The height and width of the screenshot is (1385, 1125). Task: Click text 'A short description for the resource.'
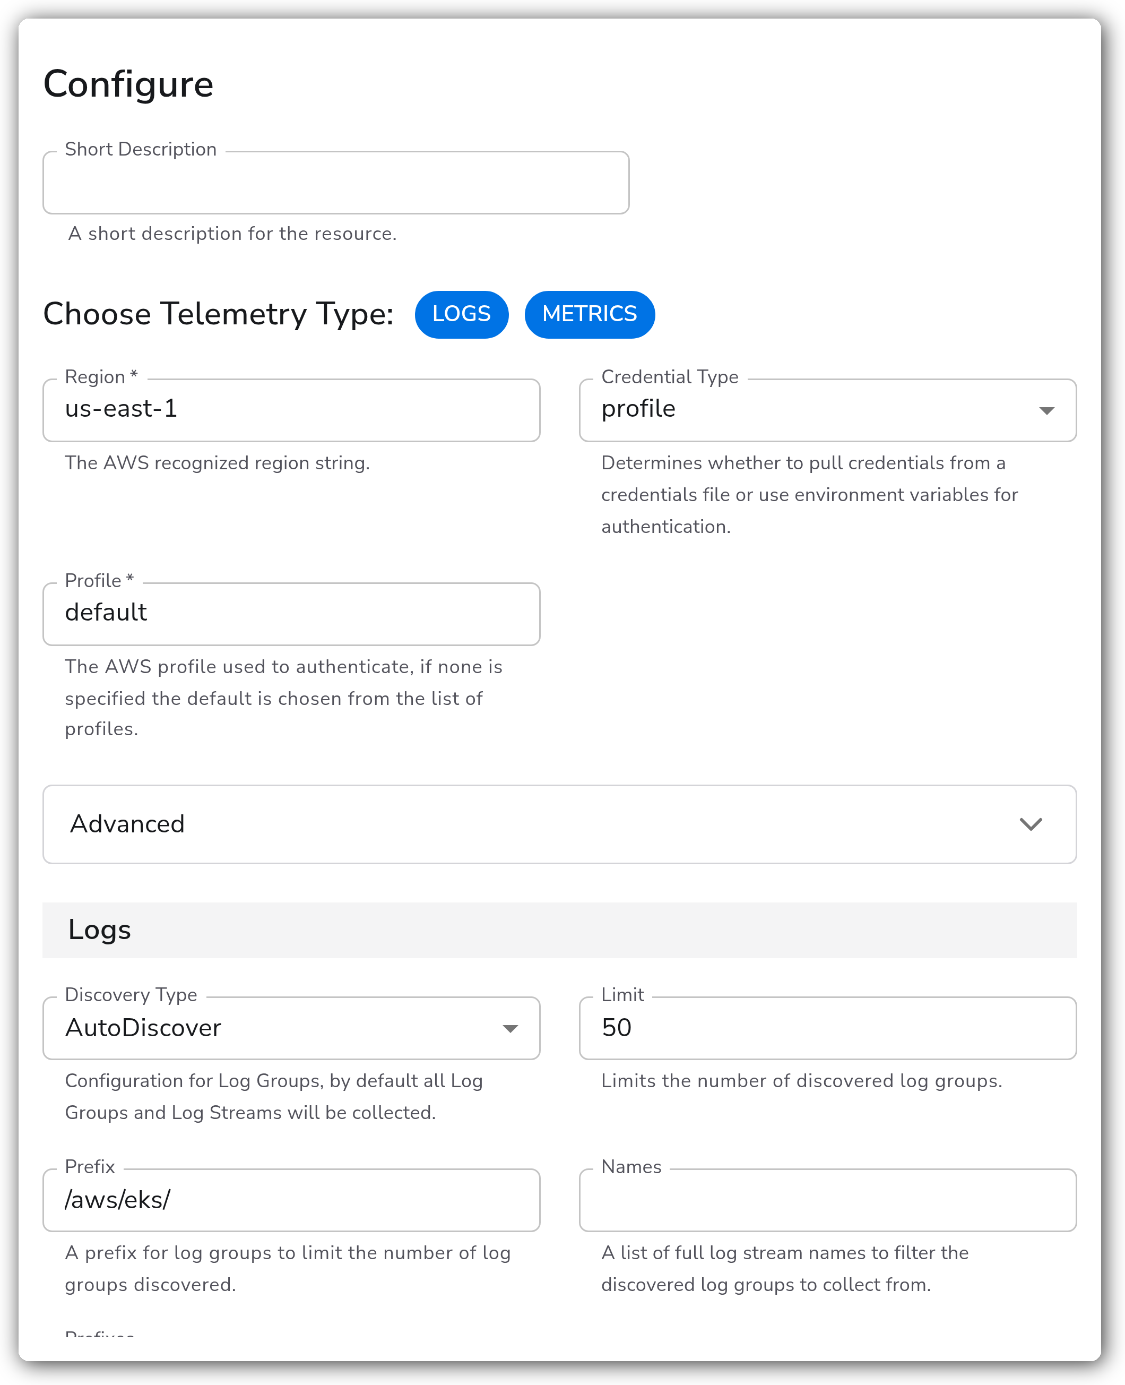tap(232, 234)
